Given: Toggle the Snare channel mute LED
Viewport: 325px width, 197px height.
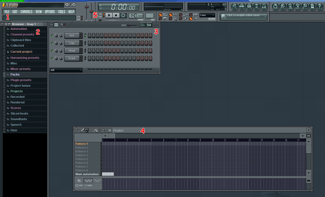Looking at the screenshot, I should [52, 58].
